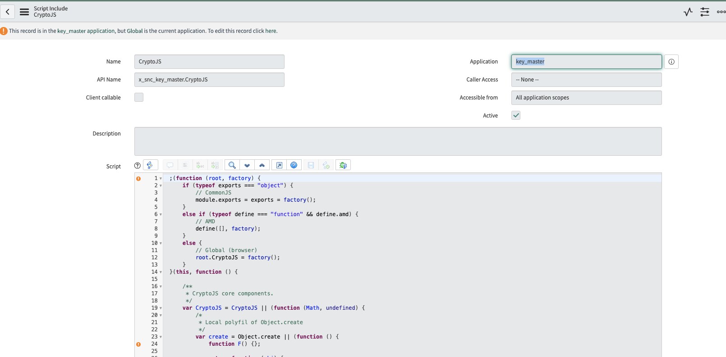
Task: Collapse code fold at line 10
Action: tap(161, 243)
